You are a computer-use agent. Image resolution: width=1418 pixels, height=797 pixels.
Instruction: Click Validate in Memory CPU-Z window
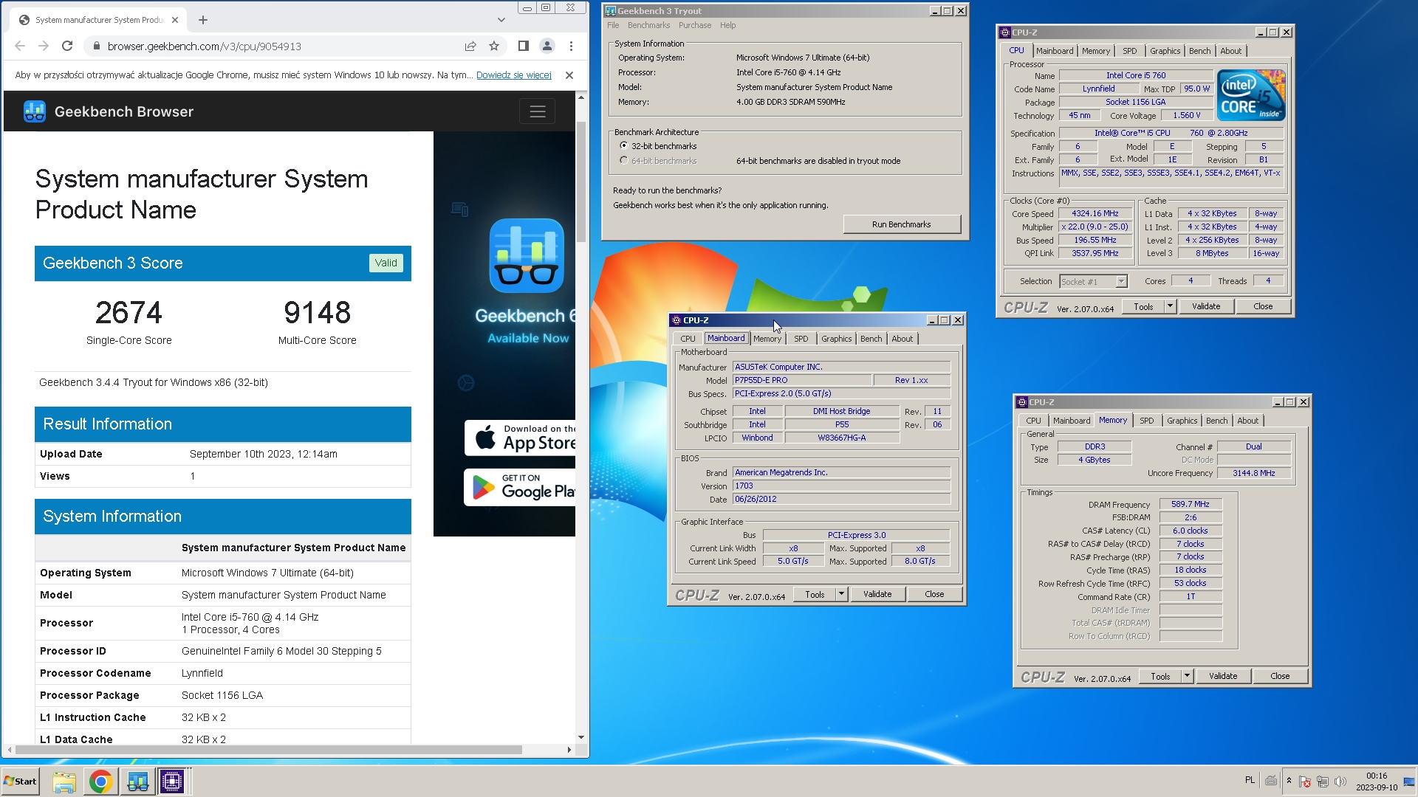tap(1223, 676)
